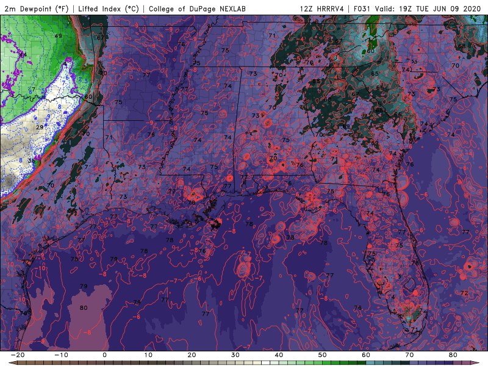This screenshot has height=366, width=488.
Task: Click the -20 label on the color scale
Action: point(18,355)
